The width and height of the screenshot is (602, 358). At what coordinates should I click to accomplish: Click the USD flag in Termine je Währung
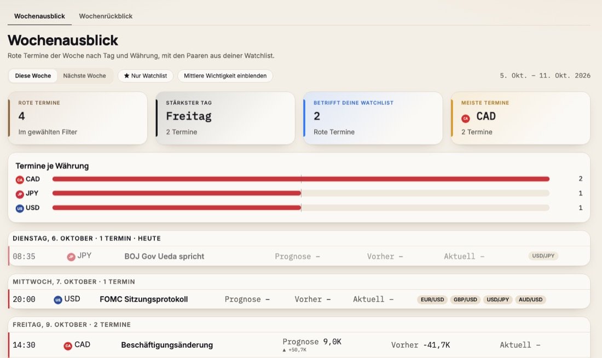pyautogui.click(x=20, y=208)
